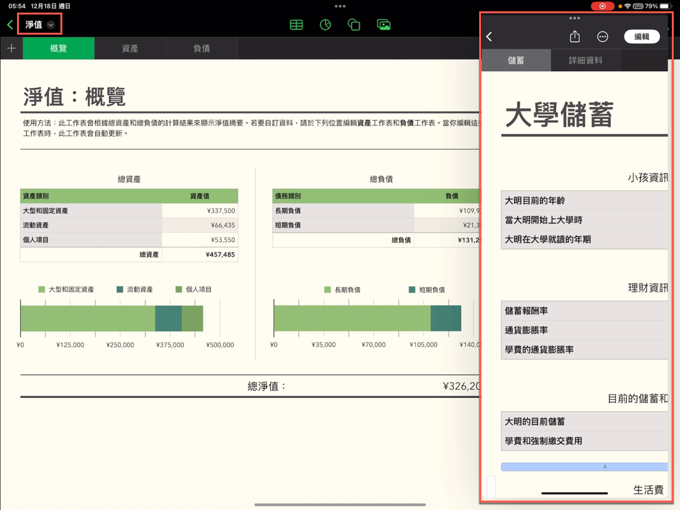Go back in the slide-over window
Viewport: 680px width, 510px height.
pyautogui.click(x=489, y=37)
